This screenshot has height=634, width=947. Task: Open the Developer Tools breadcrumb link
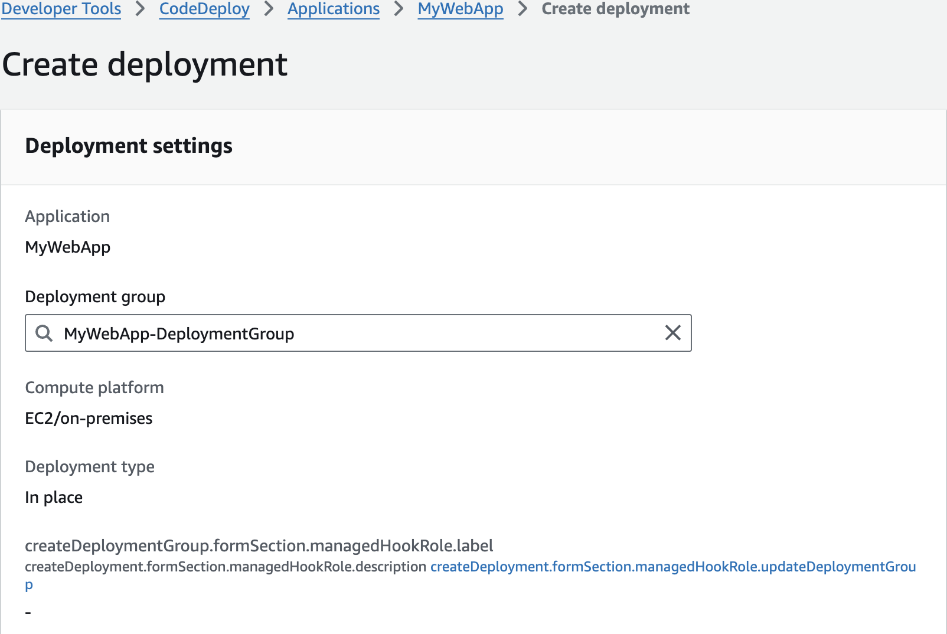(61, 9)
